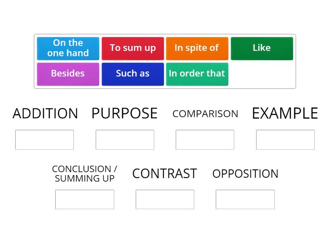Click the PURPOSE heading label
The image size is (330, 248).
[x=125, y=113]
